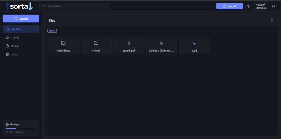
Task: Click the sorta logo
Action: click(x=19, y=6)
